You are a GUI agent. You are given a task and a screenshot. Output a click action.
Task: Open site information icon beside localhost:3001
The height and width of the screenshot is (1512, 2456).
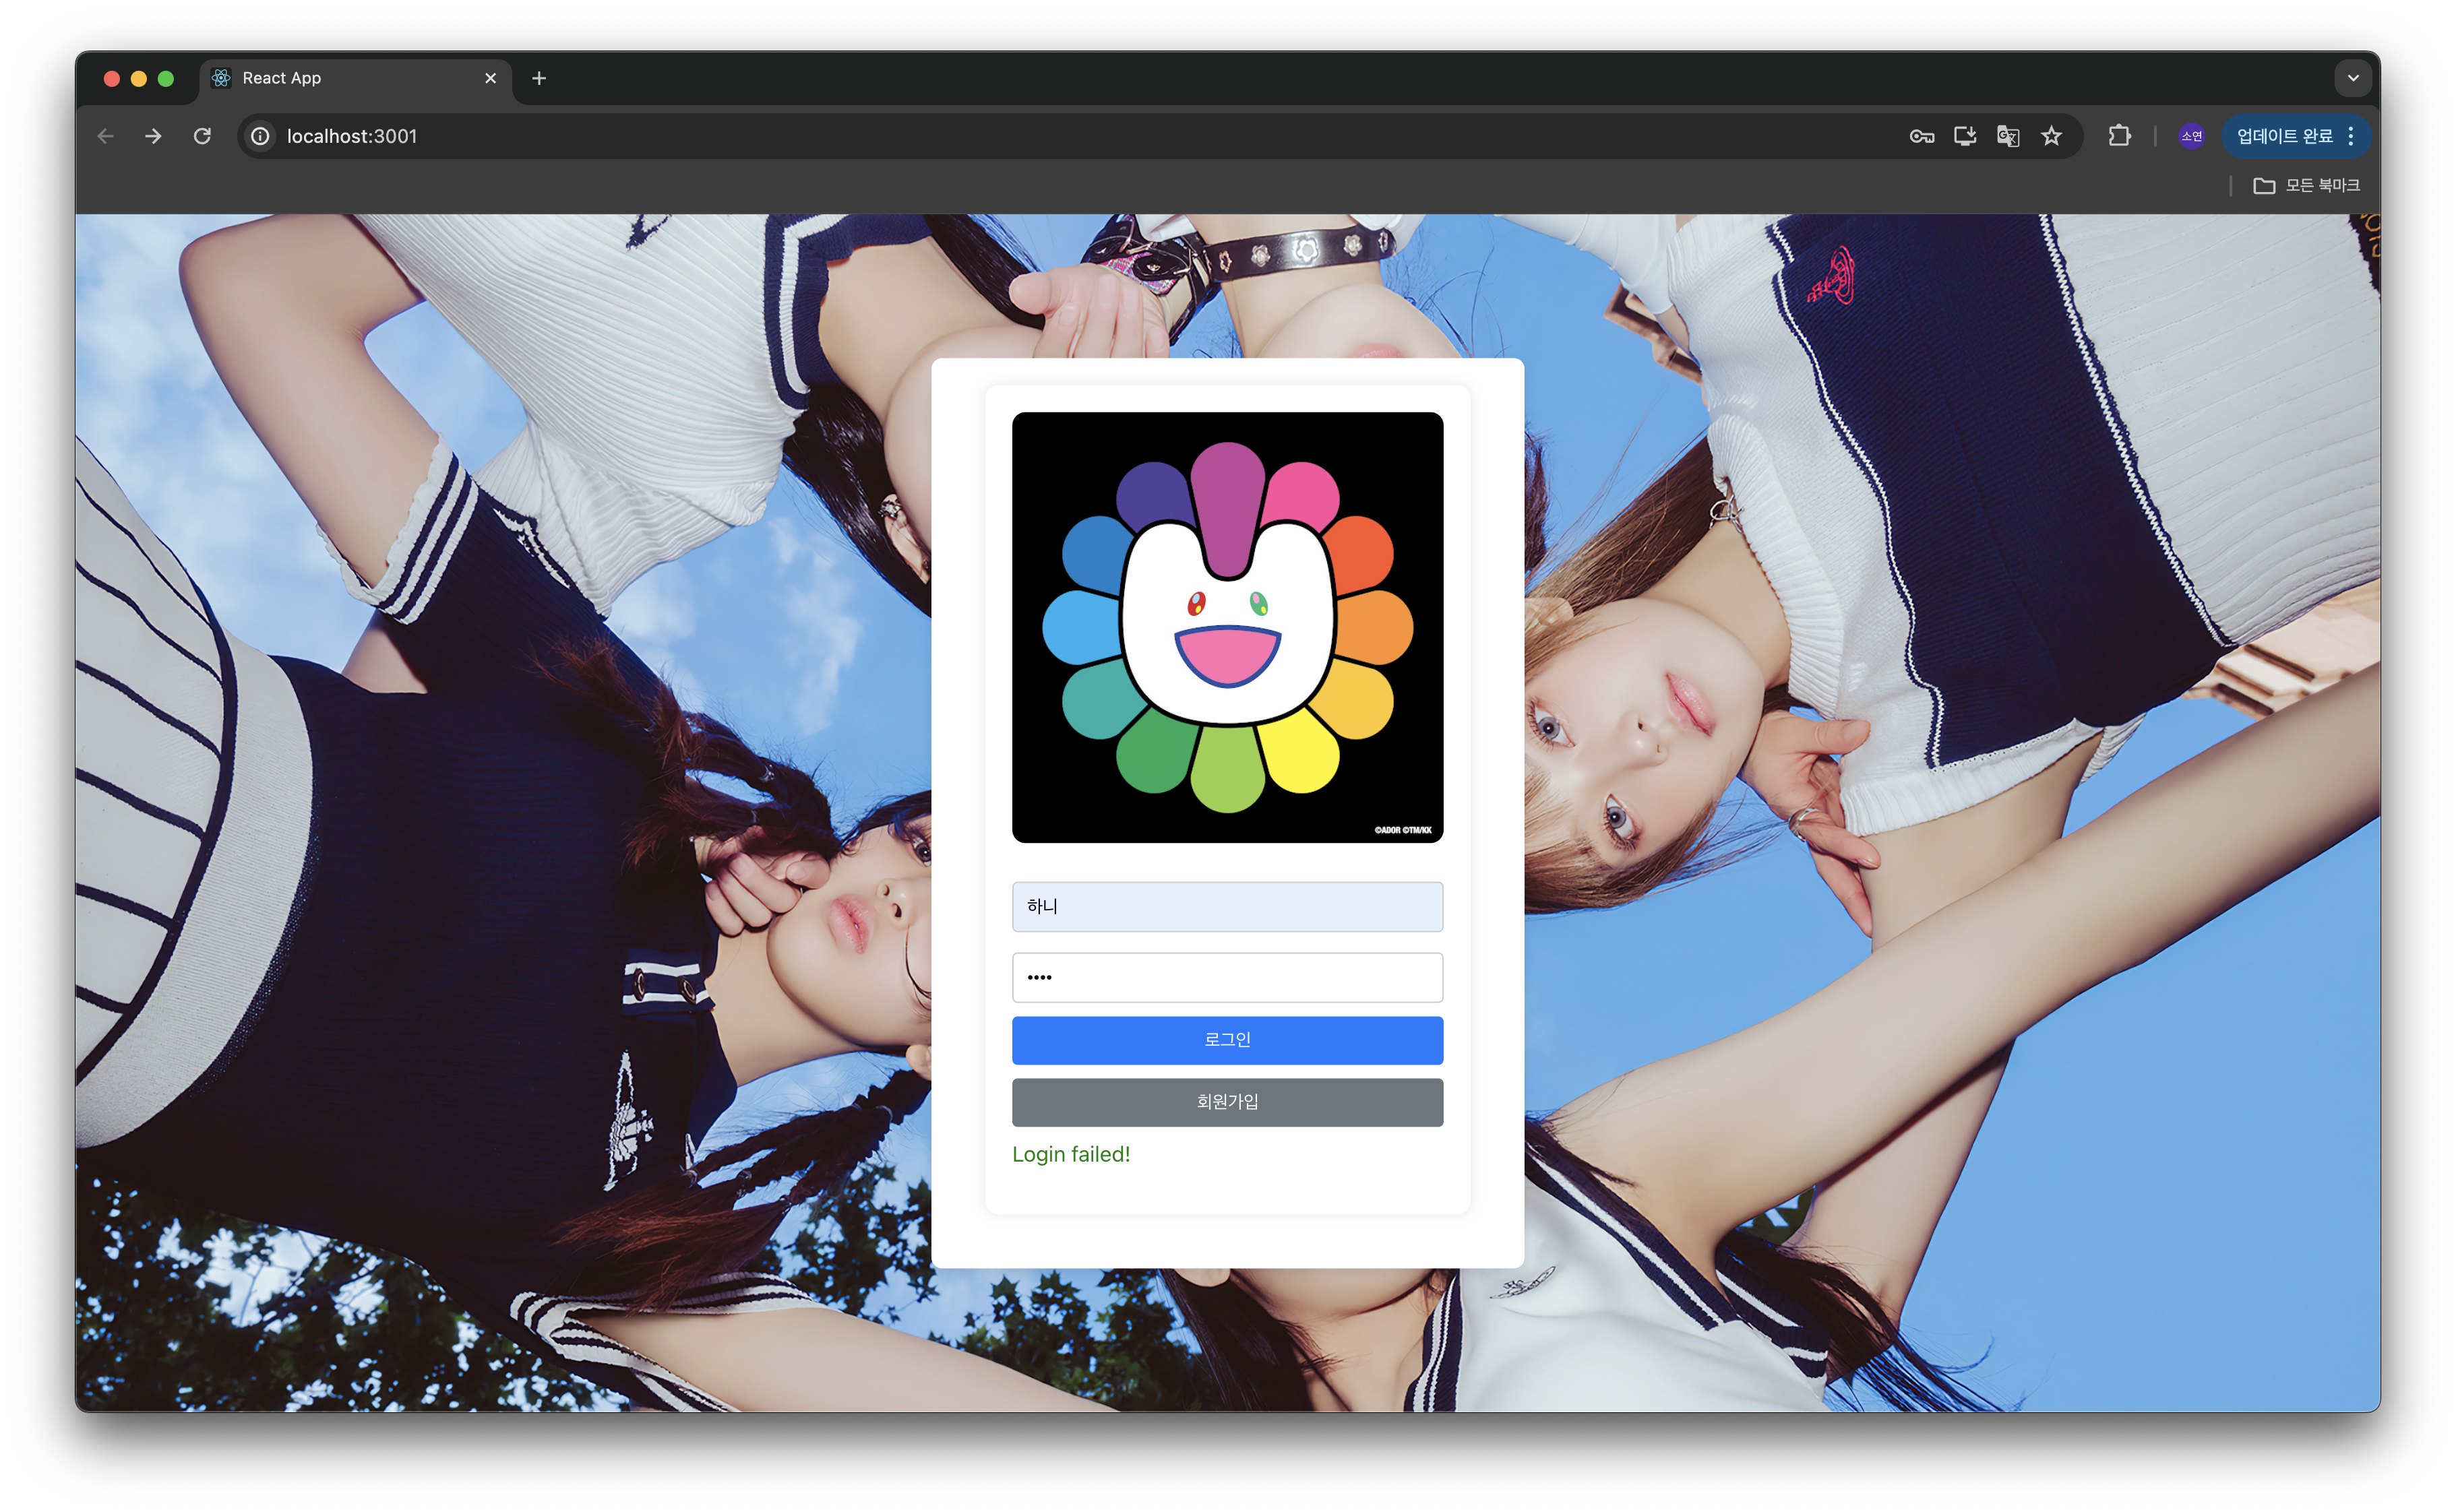click(260, 136)
